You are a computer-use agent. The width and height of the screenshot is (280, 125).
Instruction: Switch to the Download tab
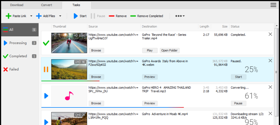point(17,5)
